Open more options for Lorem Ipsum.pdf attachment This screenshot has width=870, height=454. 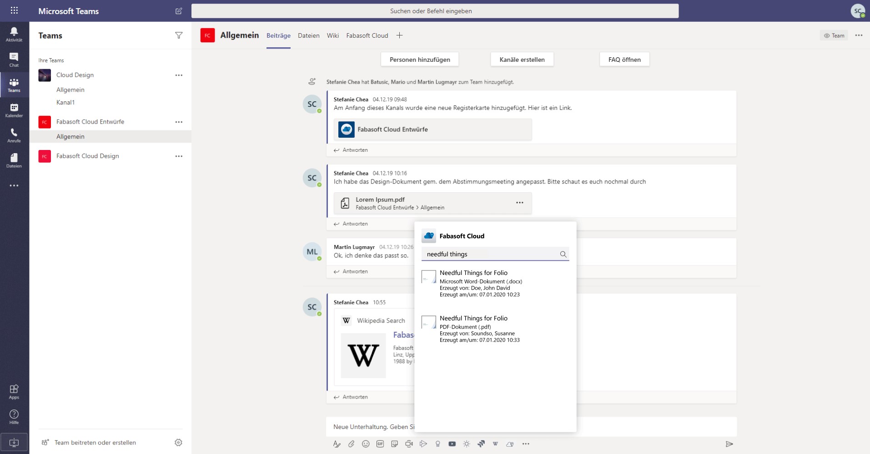pyautogui.click(x=520, y=203)
